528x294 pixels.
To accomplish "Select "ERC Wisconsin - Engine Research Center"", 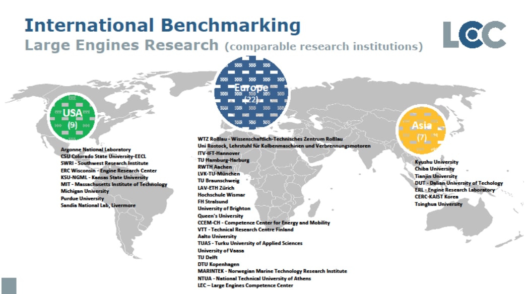I will point(108,171).
